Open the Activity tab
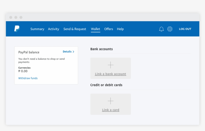Screen dimensions: 205x131 pyautogui.click(x=53, y=29)
